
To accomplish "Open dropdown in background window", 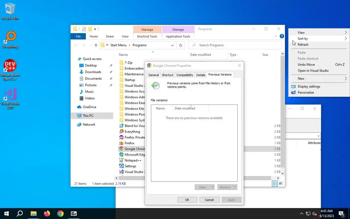I will pyautogui.click(x=318, y=136).
